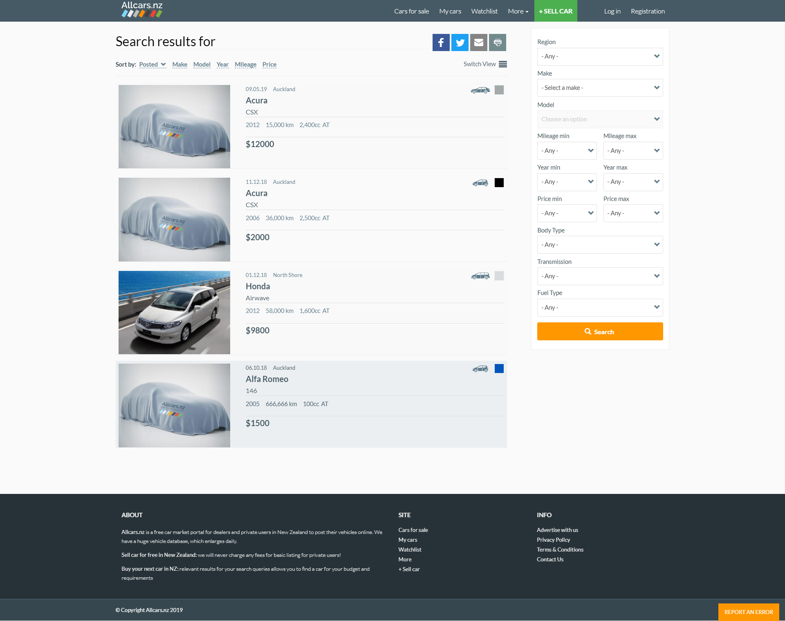Open the Transmission dropdown
Viewport: 785px width, 621px height.
click(x=599, y=276)
